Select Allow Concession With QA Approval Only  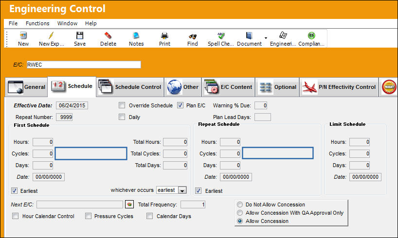point(239,213)
